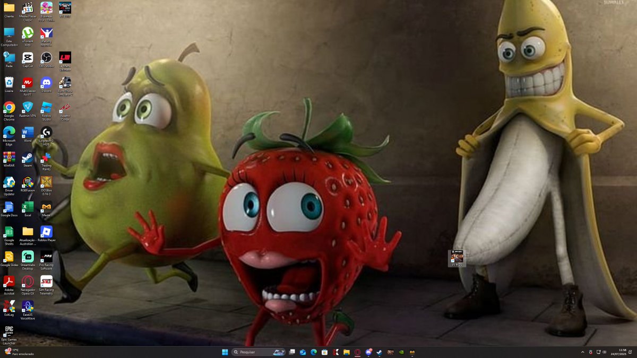Select the Business Tour game shortcut
The width and height of the screenshot is (637, 358).
tap(46, 12)
